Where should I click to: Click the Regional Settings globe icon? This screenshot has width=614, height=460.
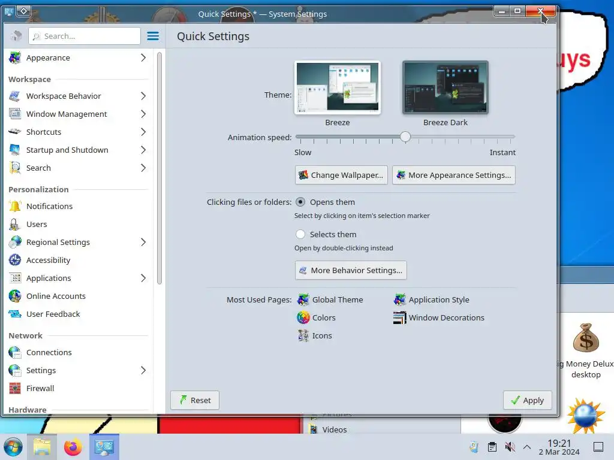(15, 242)
